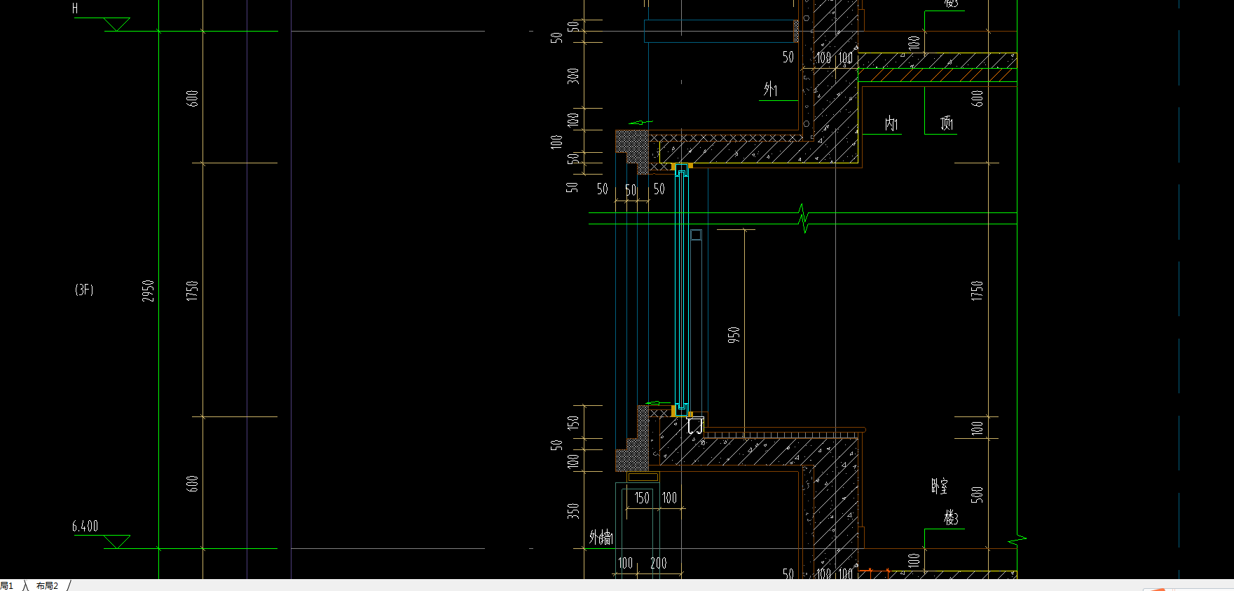Select the elevation triangle marker below 6.400

[117, 541]
